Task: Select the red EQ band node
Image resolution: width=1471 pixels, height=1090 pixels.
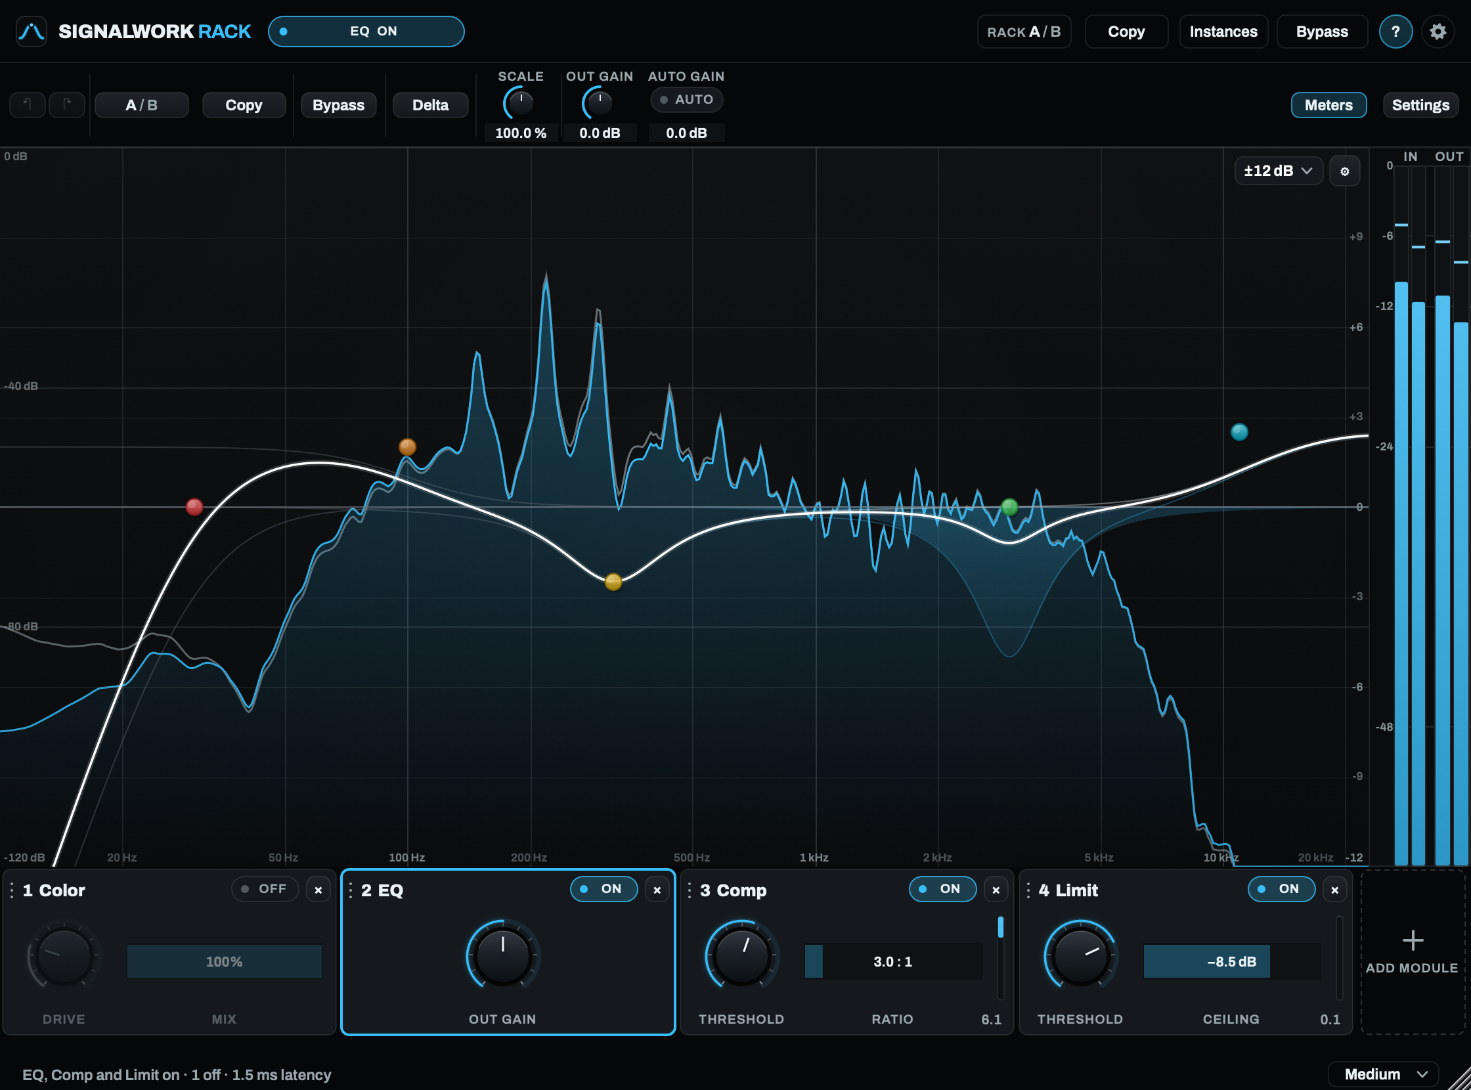Action: click(194, 507)
